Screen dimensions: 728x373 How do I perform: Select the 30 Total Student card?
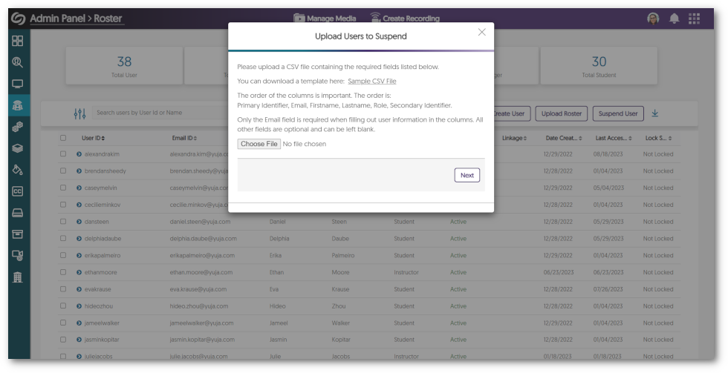pos(599,66)
